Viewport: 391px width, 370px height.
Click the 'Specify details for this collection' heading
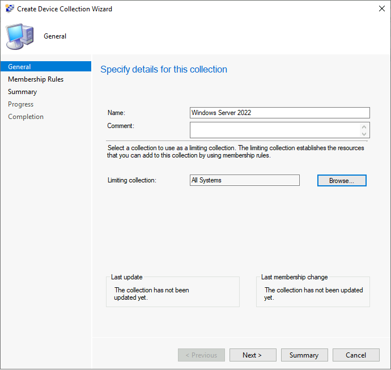164,70
